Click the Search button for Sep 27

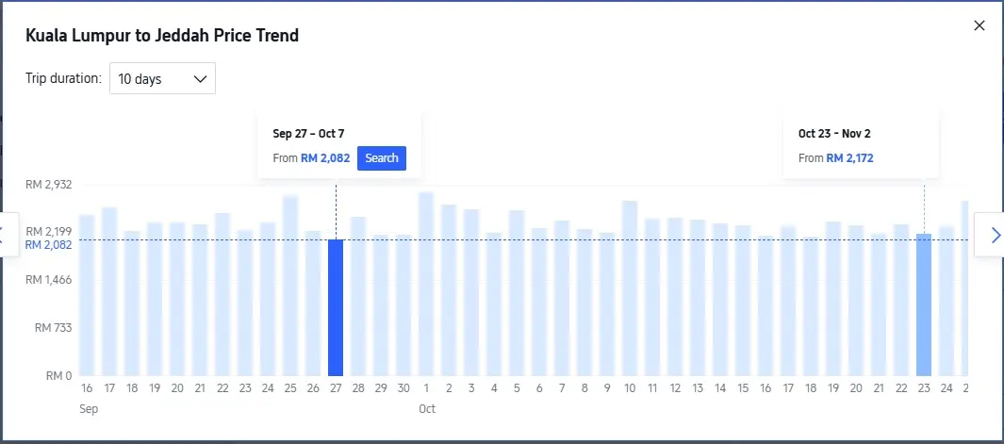pyautogui.click(x=382, y=158)
